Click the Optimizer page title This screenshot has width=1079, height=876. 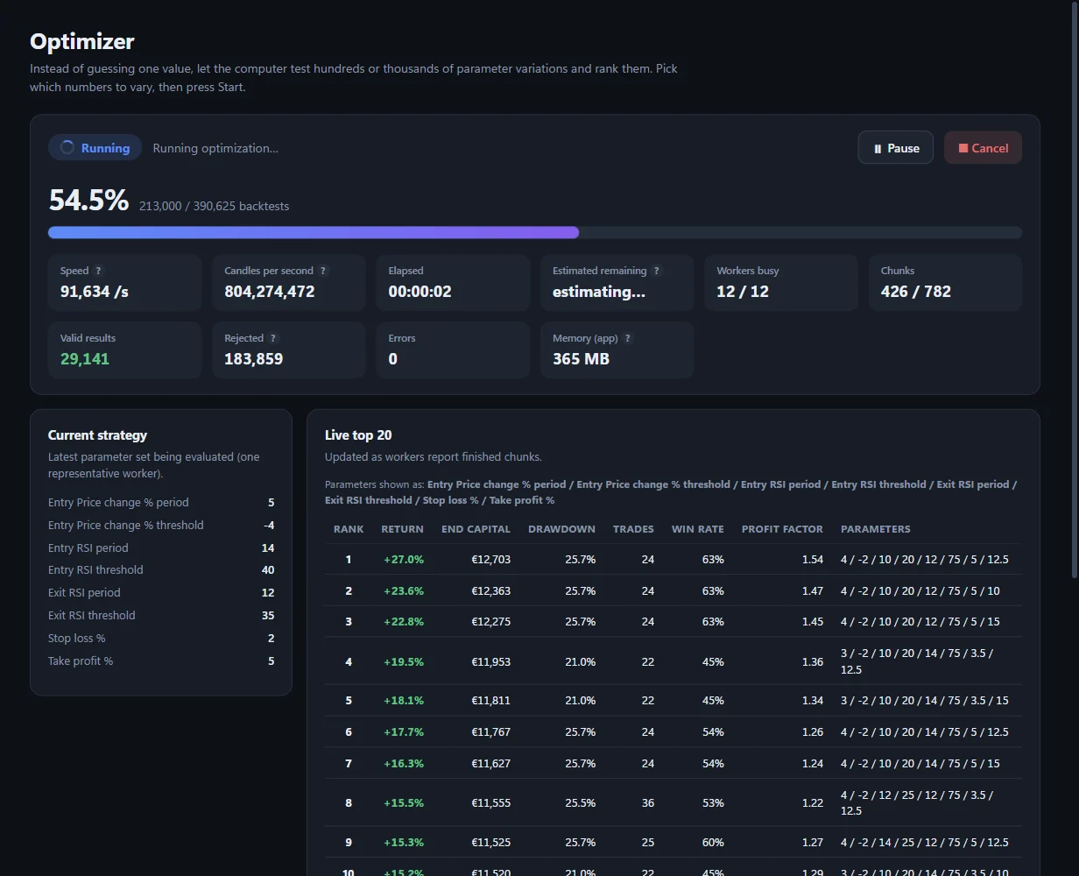pos(82,41)
